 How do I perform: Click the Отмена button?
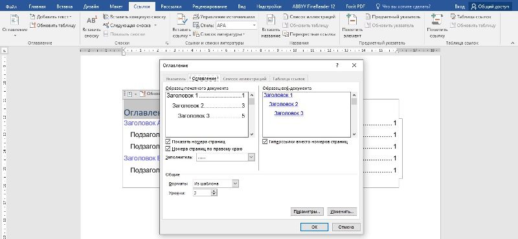pos(346,227)
